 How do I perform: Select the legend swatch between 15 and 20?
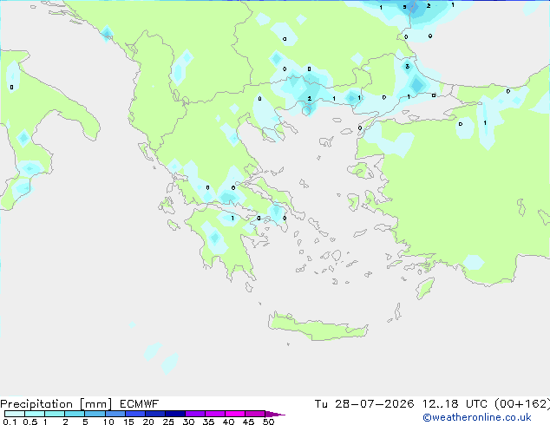(x=134, y=414)
